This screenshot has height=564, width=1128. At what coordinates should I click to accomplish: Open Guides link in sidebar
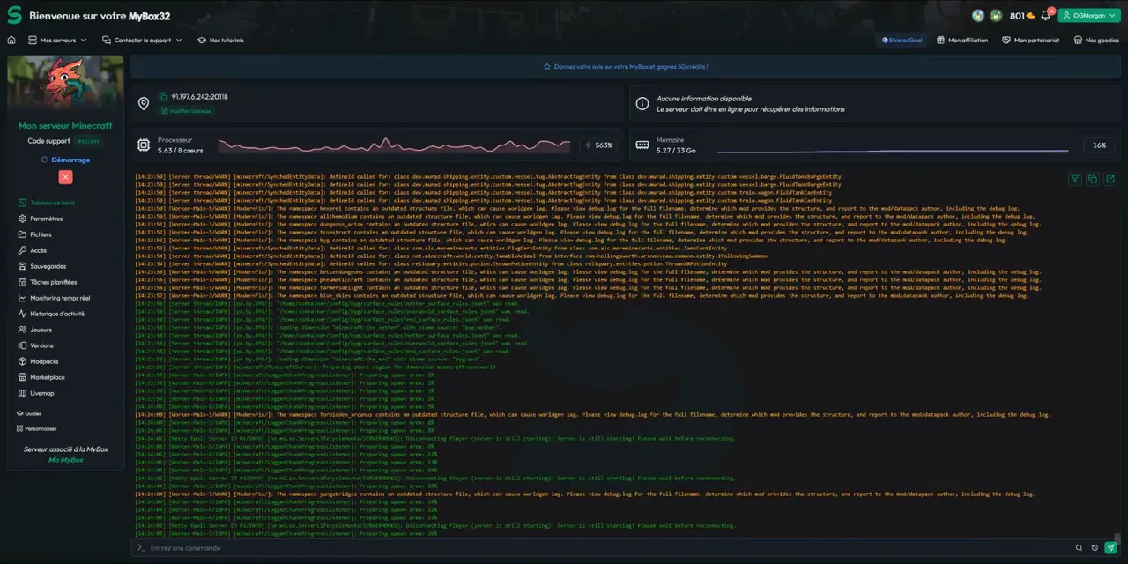coord(28,413)
